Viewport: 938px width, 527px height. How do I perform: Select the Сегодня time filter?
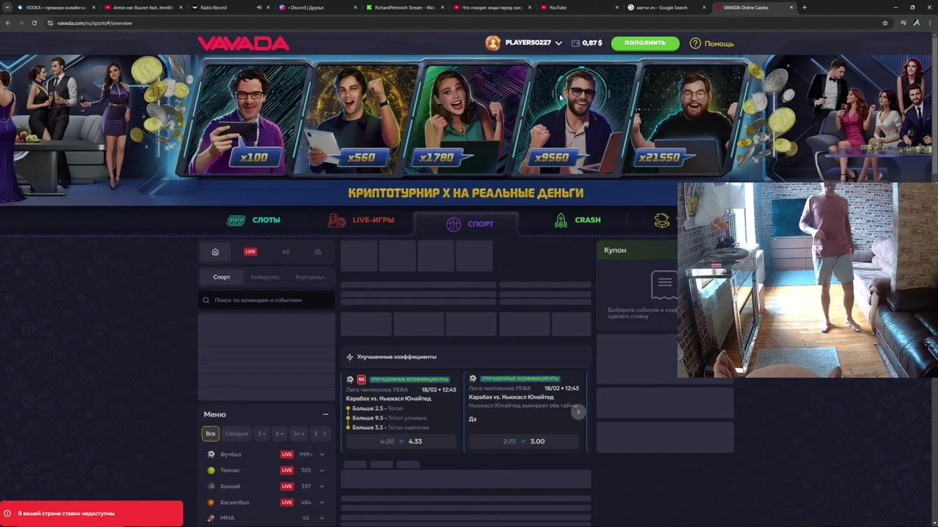tap(236, 434)
